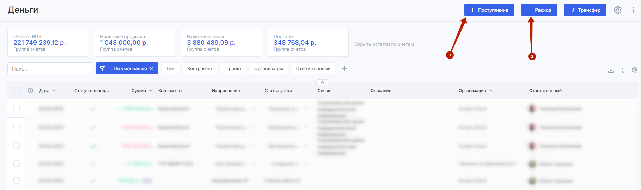This screenshot has width=641, height=190.
Task: Click the Описание column header
Action: click(x=381, y=91)
